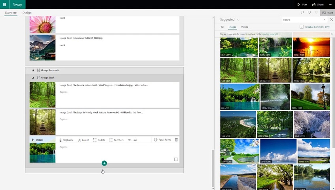
Task: Select the Images results tab
Action: click(x=232, y=27)
